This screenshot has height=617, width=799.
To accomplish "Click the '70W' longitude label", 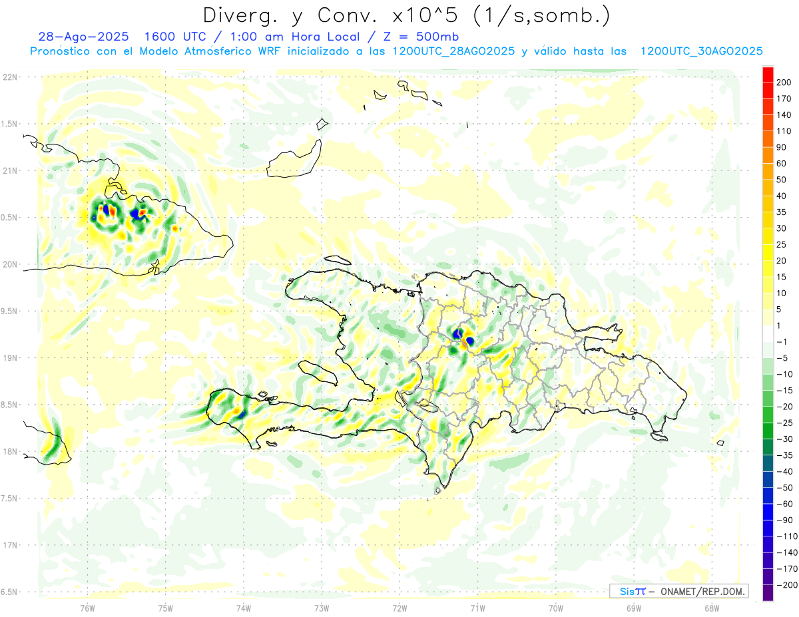I will point(556,608).
